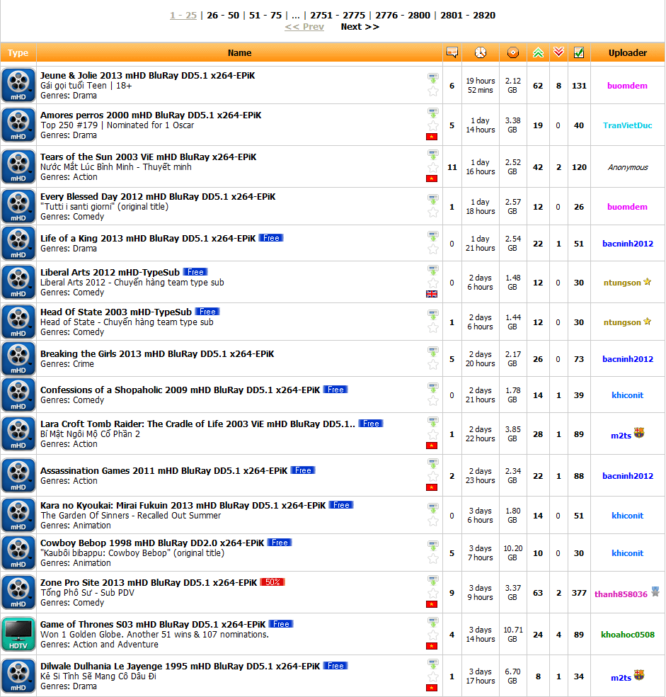This screenshot has width=666, height=697.
Task: Click Vietnam flag on Lara Croft row
Action: [432, 446]
